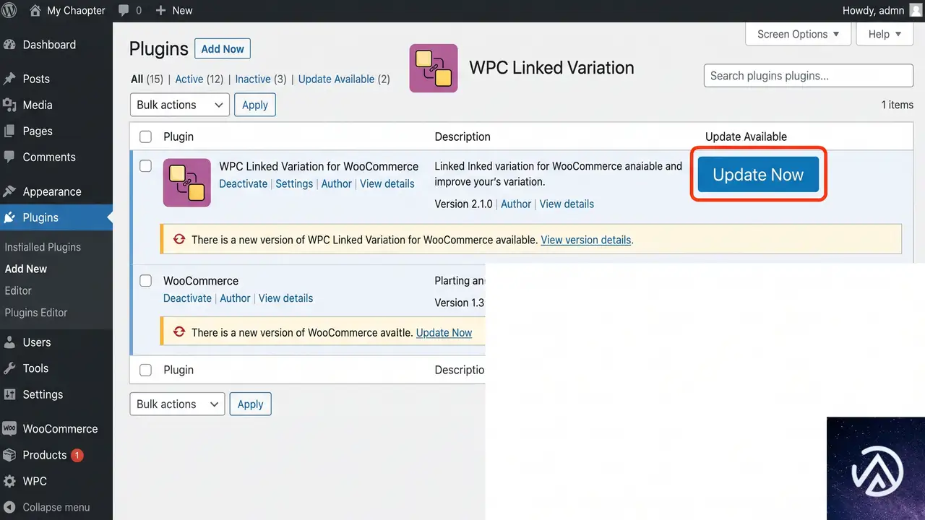Click Author link under WPC Linked Variation name

point(337,183)
